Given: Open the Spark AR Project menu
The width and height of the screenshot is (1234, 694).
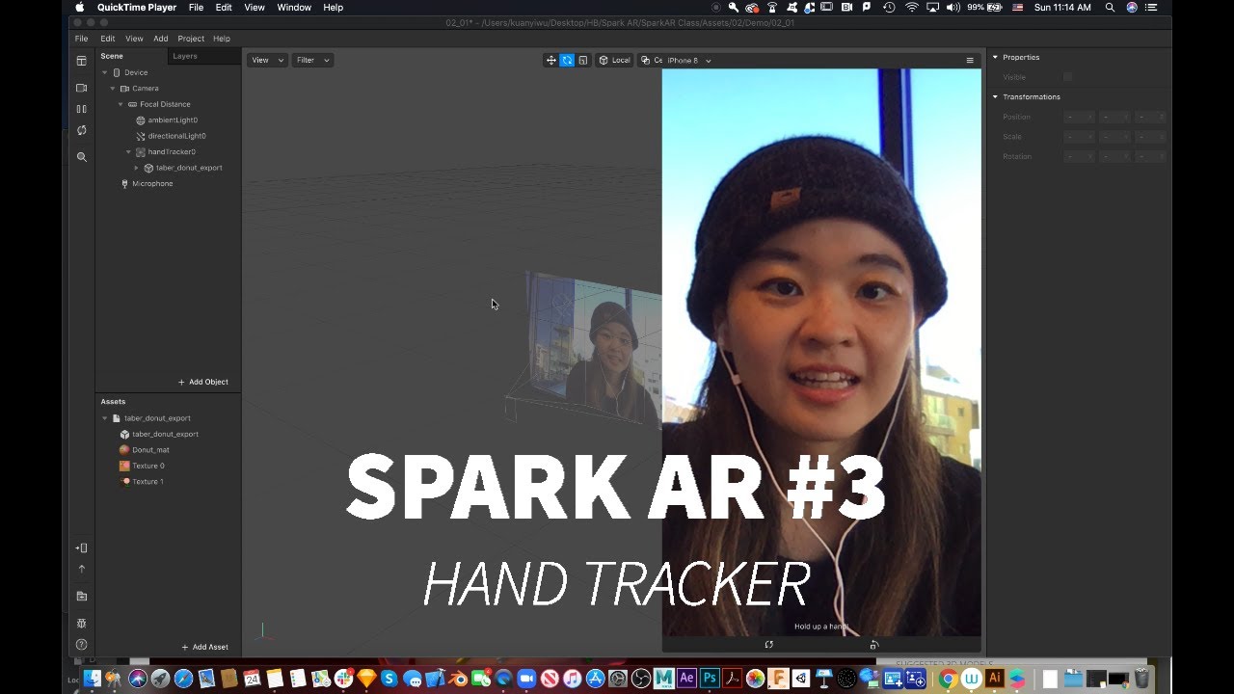Looking at the screenshot, I should [191, 39].
